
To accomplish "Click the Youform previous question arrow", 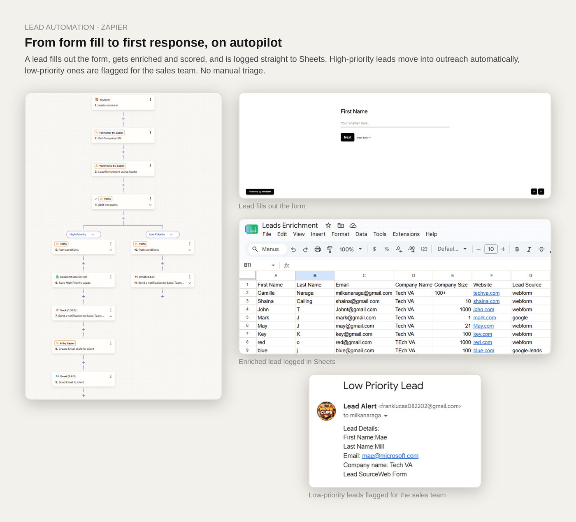I will click(534, 192).
